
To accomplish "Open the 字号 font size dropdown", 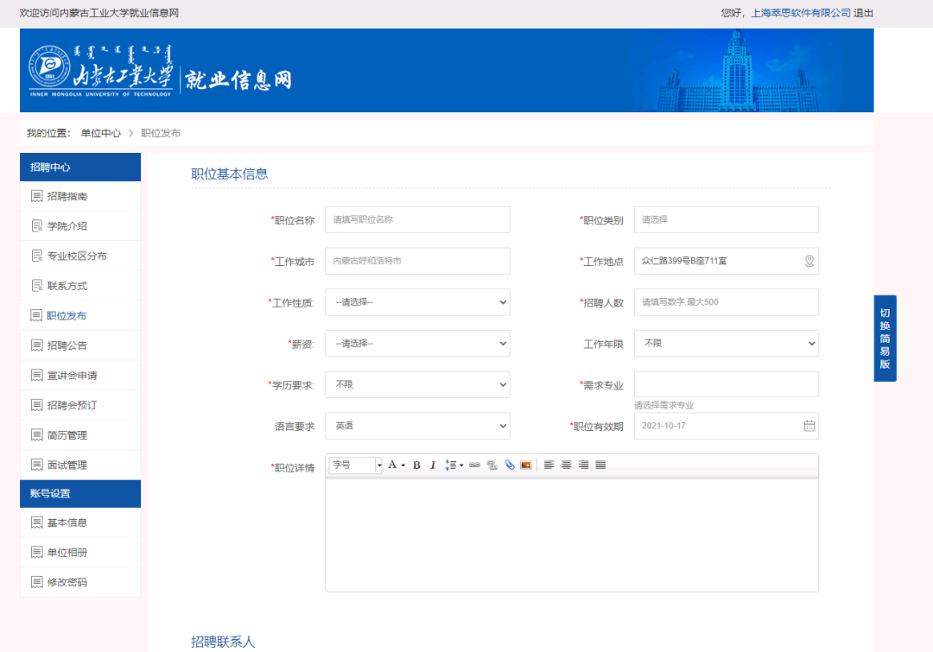I will click(x=355, y=465).
